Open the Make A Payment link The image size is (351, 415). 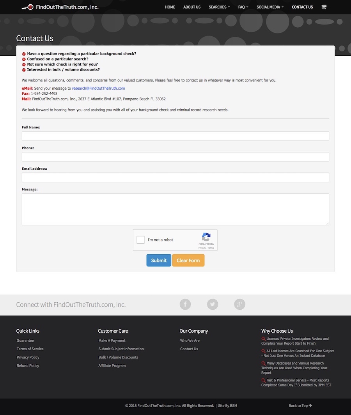click(x=112, y=341)
